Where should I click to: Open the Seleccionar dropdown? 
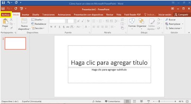click(x=174, y=28)
